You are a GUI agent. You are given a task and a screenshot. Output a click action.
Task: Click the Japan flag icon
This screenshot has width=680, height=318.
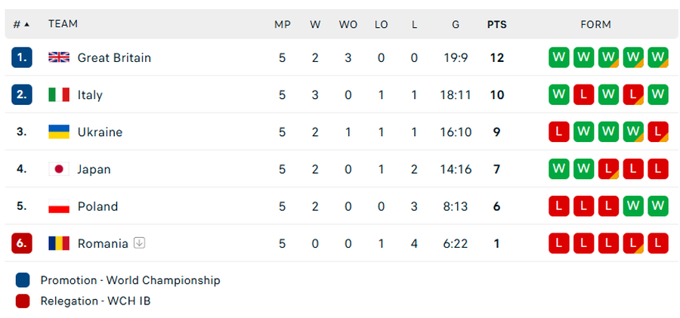[59, 169]
